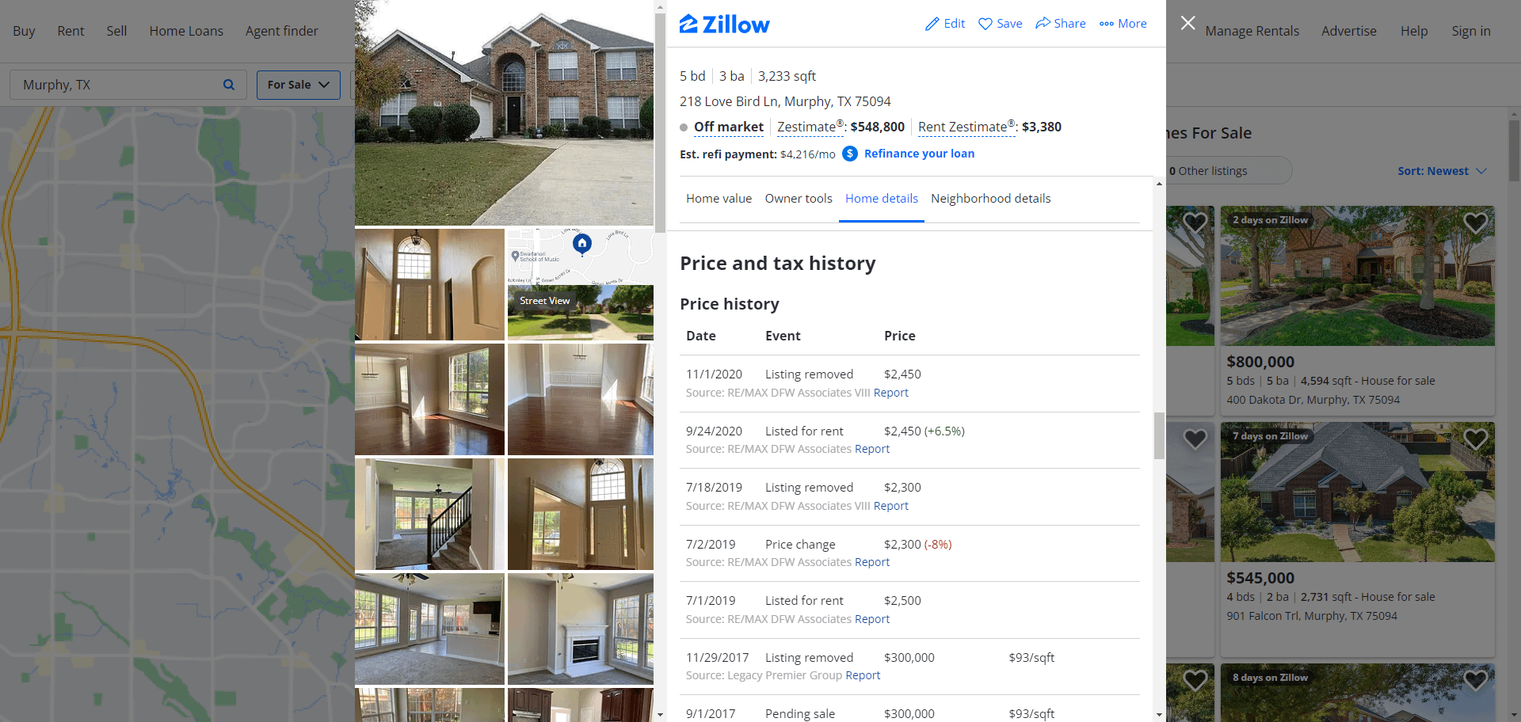Open the Street View thumbnail
The height and width of the screenshot is (722, 1521).
click(x=581, y=313)
